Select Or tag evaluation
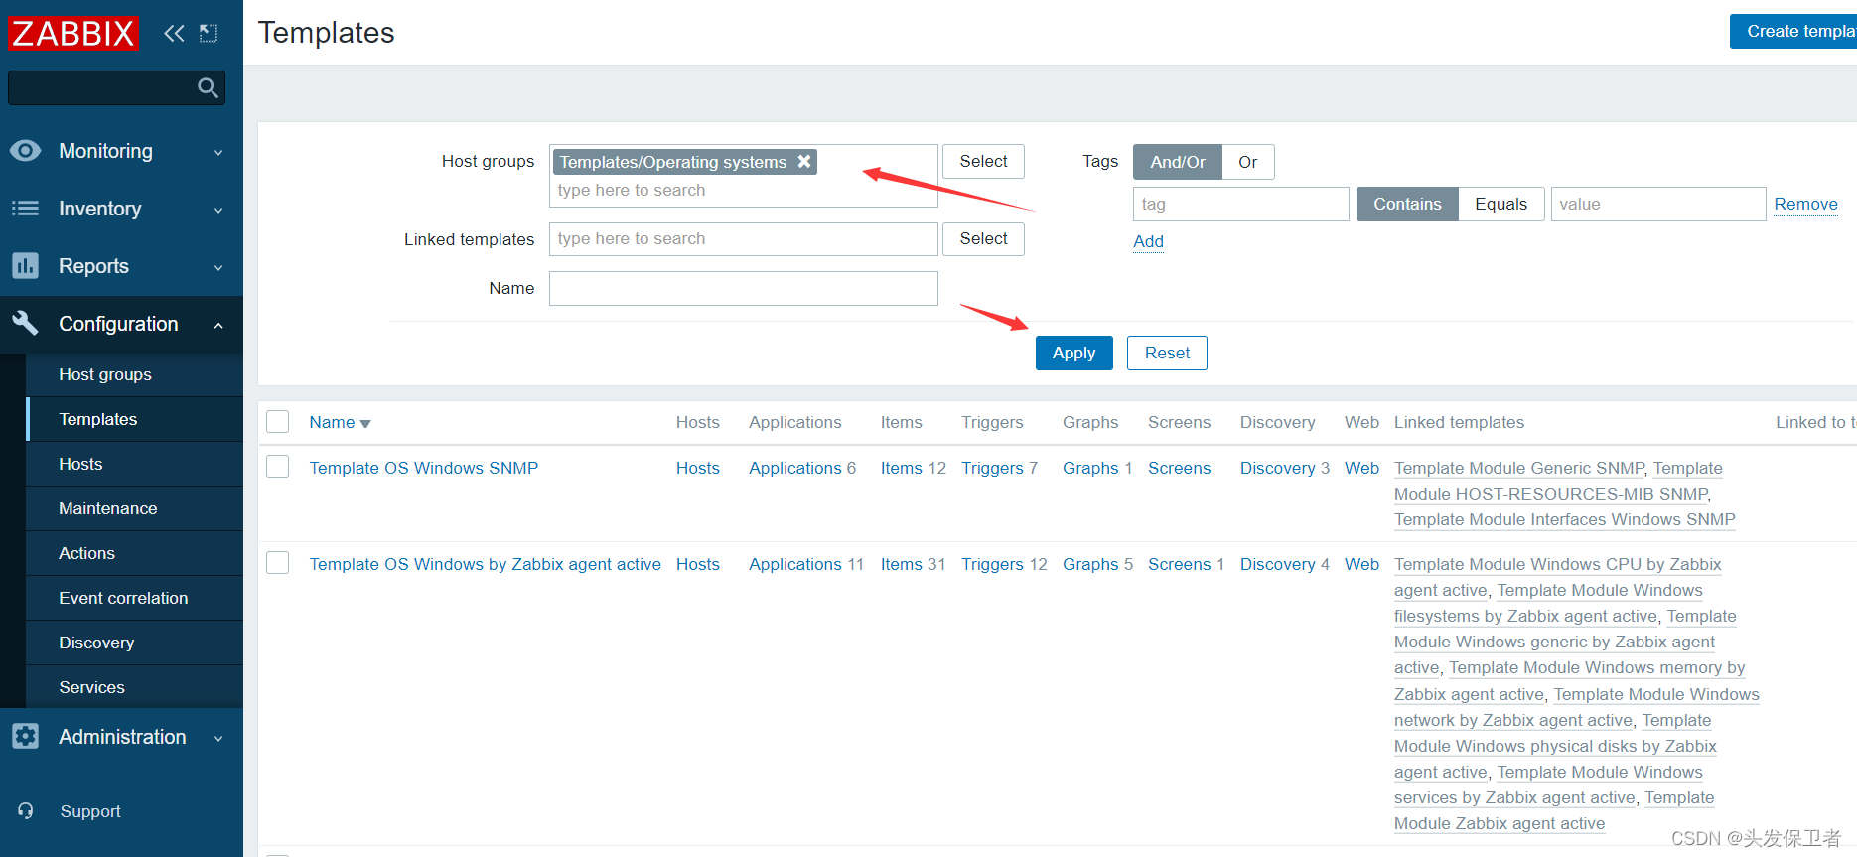Screen dimensions: 1857x857 point(1248,162)
